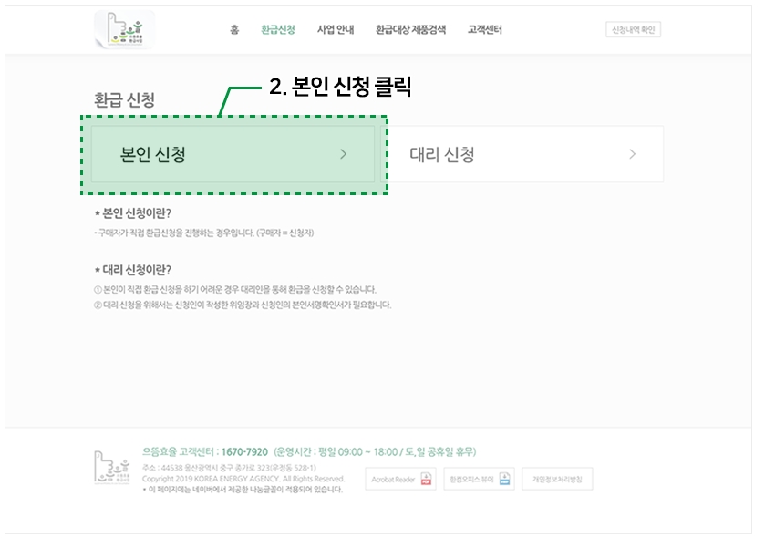Select the 대리 신청 option
The image size is (765, 538).
[522, 154]
